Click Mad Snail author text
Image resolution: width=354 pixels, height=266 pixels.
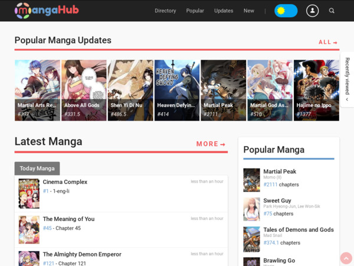coord(273,235)
